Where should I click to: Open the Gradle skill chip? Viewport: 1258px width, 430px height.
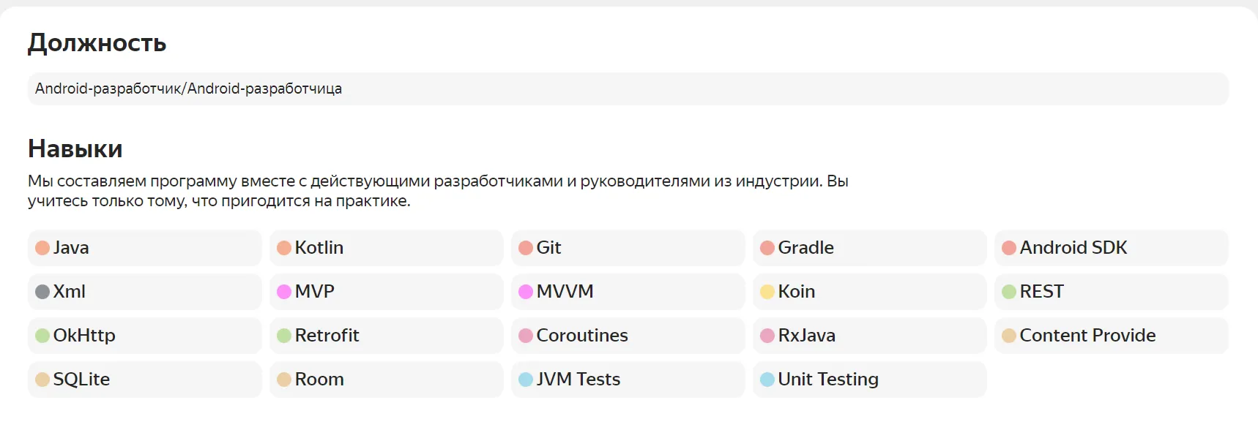click(869, 248)
